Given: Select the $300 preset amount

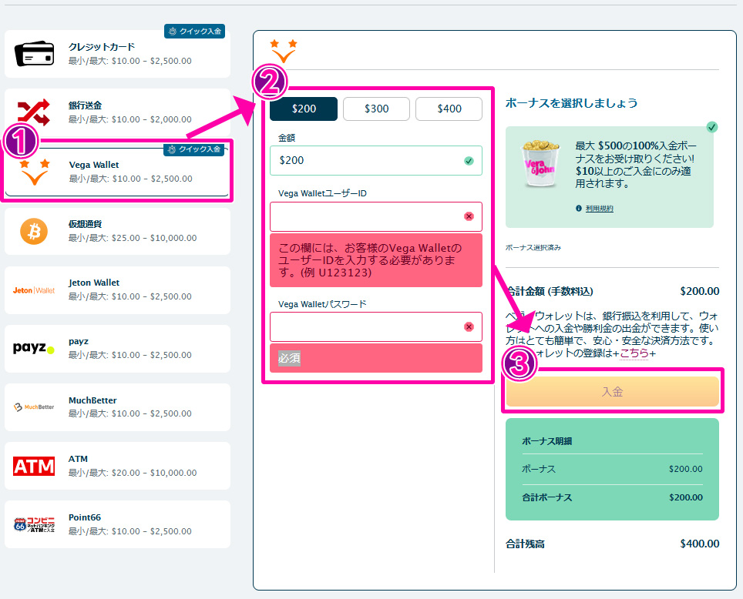Looking at the screenshot, I should pyautogui.click(x=376, y=109).
